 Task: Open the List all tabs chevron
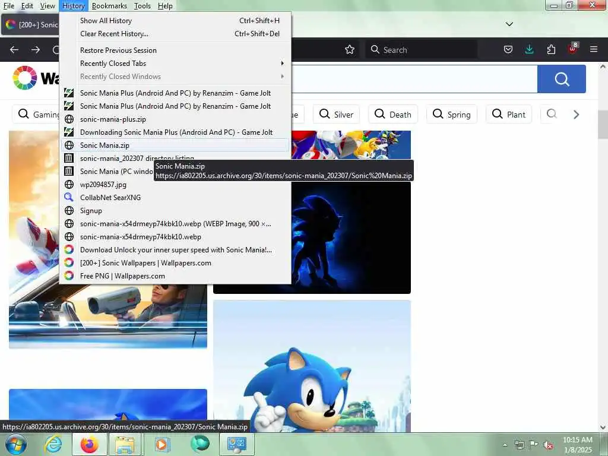(x=509, y=24)
